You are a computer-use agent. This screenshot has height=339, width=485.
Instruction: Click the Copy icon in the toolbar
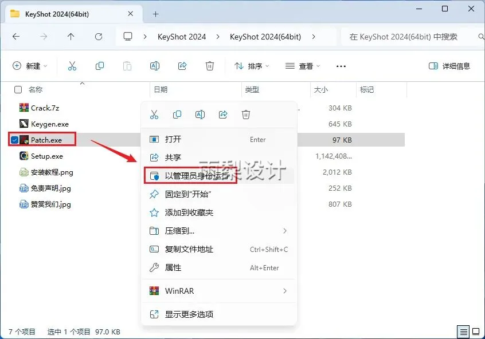100,66
